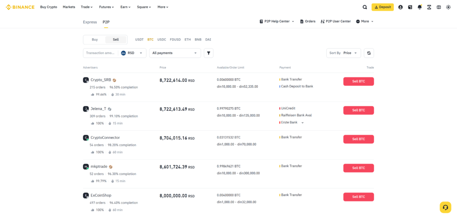Screen dimensions: 457x217
Task: Open the P2P Orders link
Action: coord(308,21)
